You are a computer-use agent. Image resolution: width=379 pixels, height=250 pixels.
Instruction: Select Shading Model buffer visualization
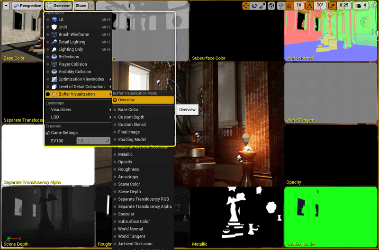143,140
